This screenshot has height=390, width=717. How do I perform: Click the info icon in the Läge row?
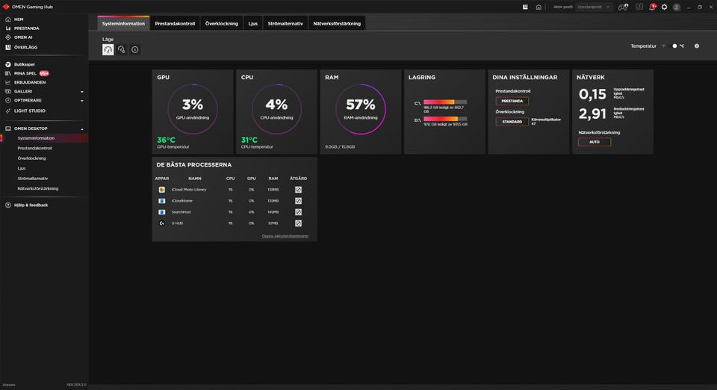click(135, 49)
